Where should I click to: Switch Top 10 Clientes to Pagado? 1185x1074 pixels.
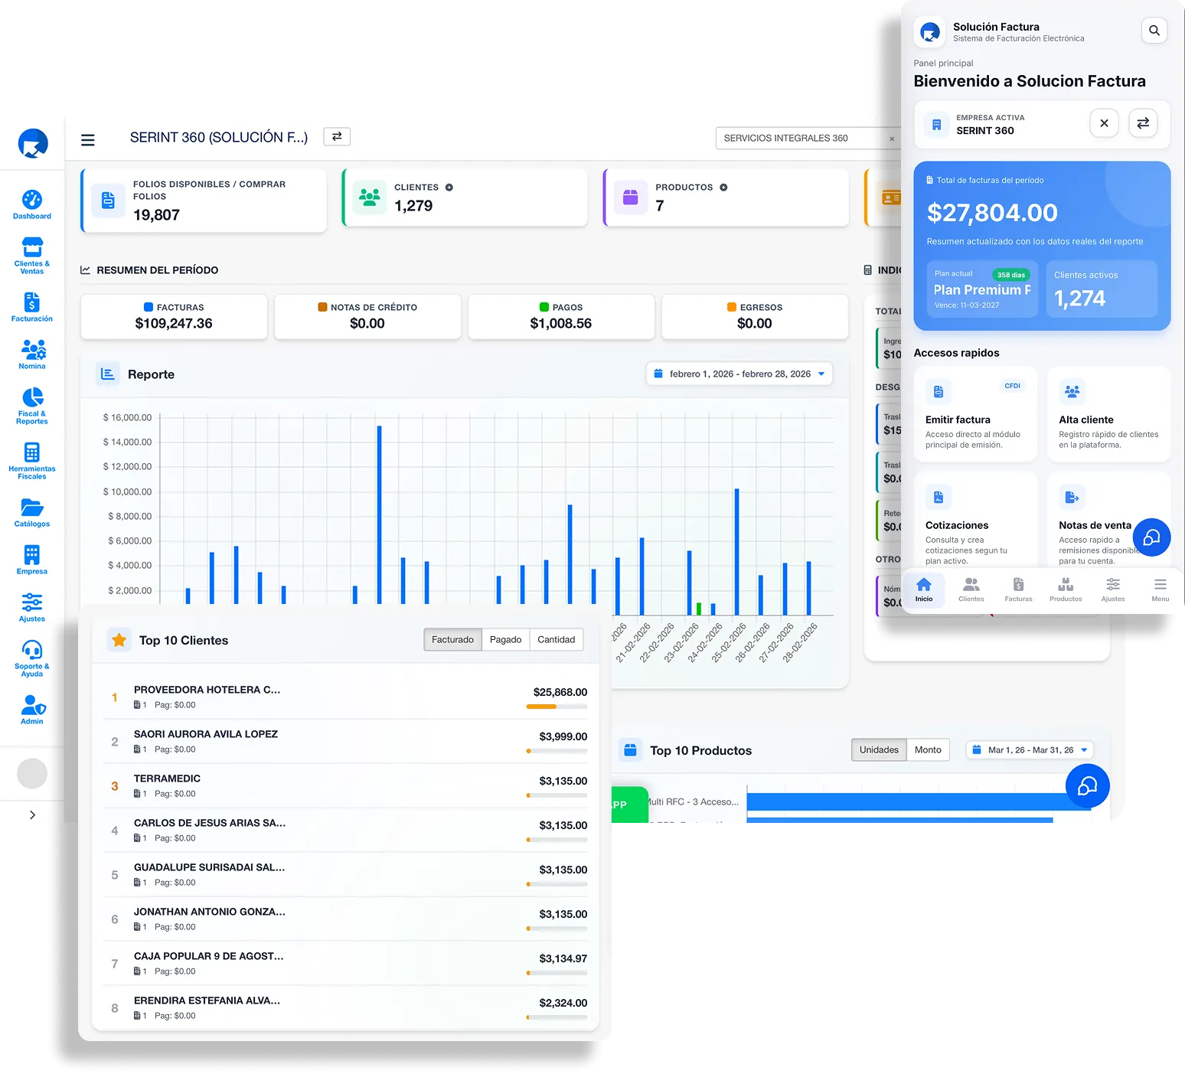click(505, 639)
